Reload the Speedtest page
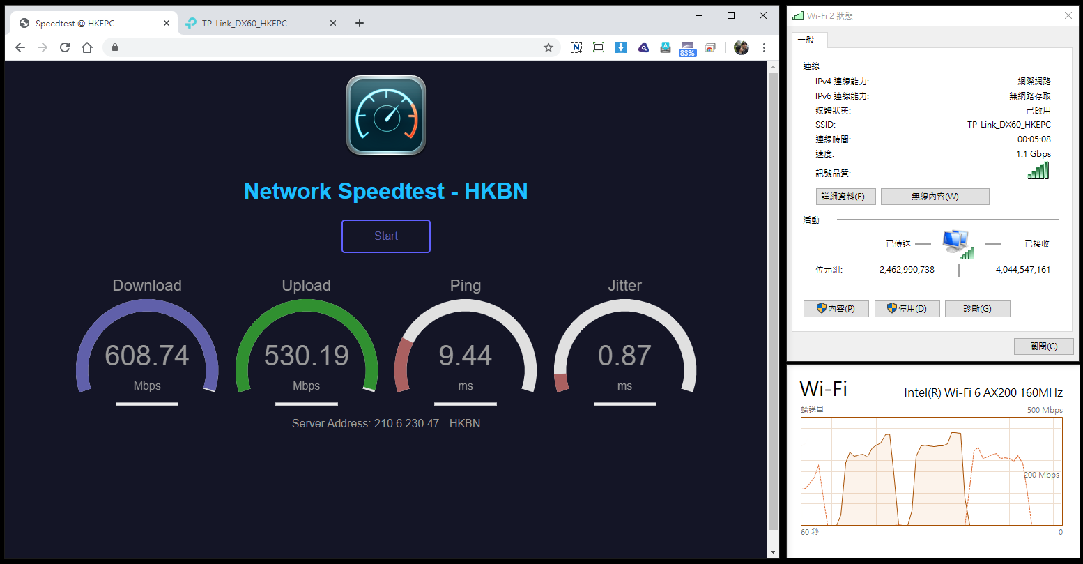This screenshot has width=1083, height=564. 65,47
